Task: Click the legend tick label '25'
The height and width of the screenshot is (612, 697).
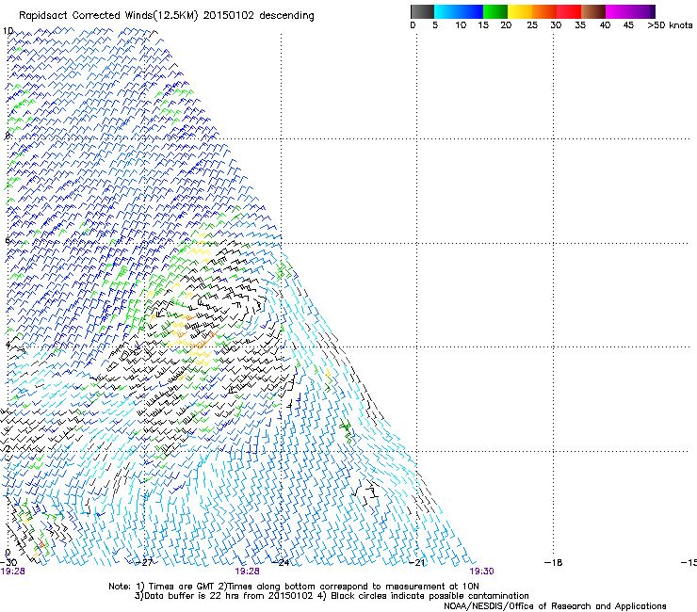Action: tap(532, 25)
